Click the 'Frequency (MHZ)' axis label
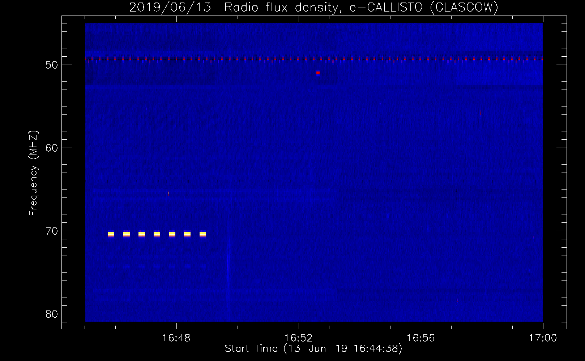This screenshot has width=585, height=361. 33,173
